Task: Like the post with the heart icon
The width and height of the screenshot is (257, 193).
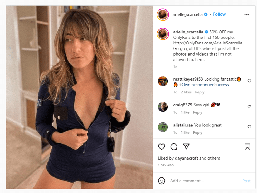Action: [x=161, y=147]
